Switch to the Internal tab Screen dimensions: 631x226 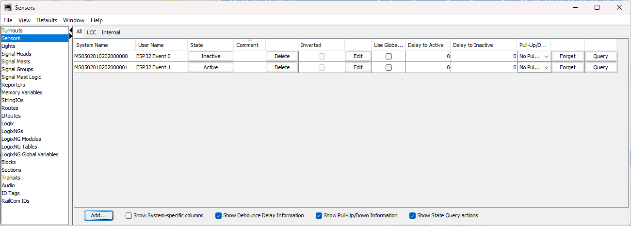111,32
